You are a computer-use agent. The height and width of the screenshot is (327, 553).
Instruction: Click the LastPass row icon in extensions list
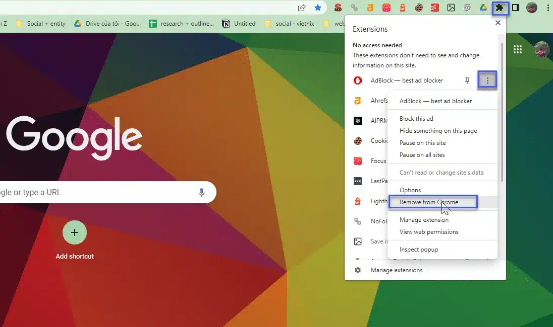(358, 181)
